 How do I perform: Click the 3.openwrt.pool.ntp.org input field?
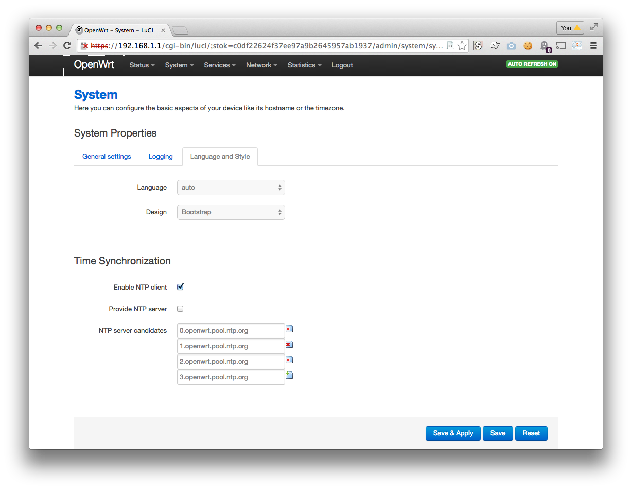click(231, 377)
